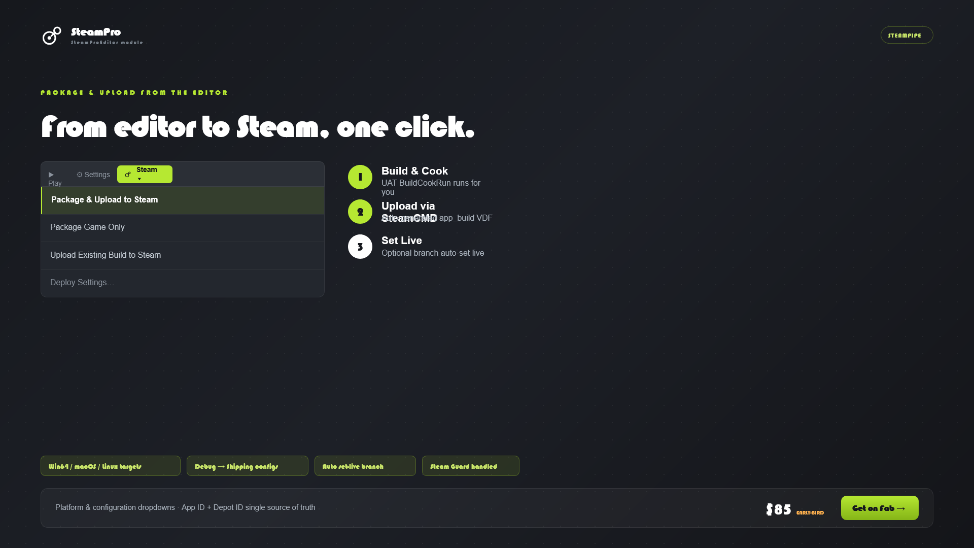
Task: Click the STEAMPIPE pill badge
Action: coord(907,35)
